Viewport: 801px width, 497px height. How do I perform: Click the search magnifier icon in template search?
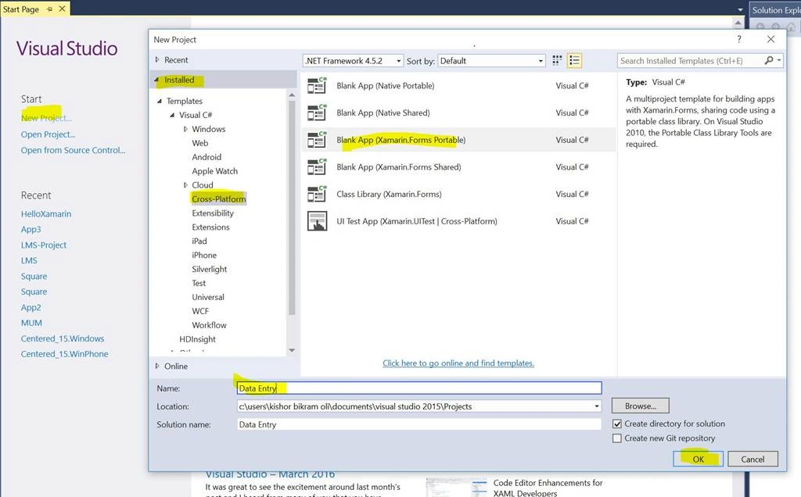(769, 60)
